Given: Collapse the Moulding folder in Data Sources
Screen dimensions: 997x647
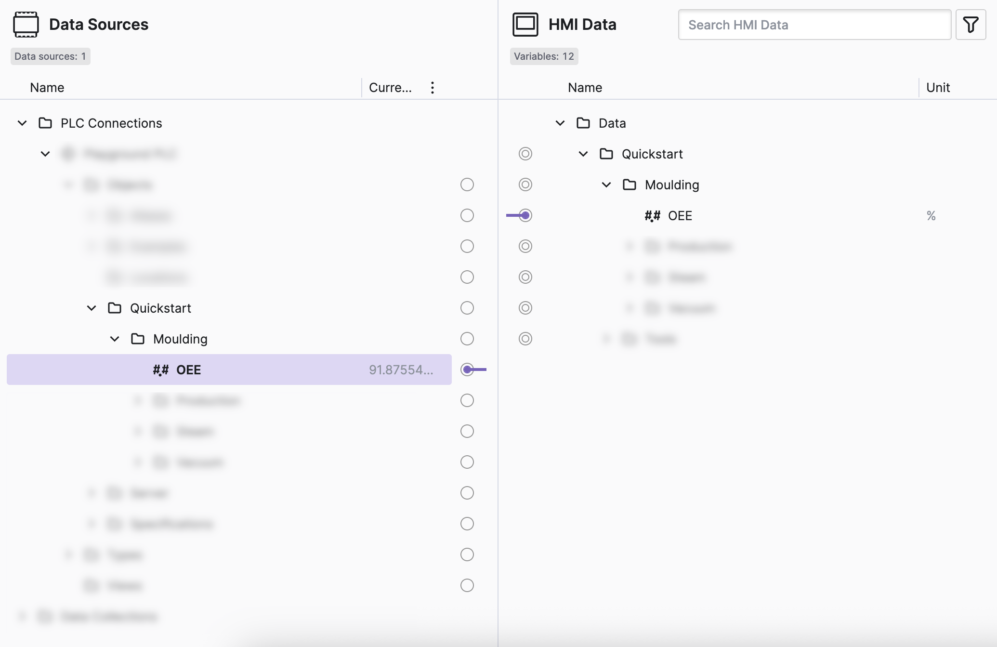Looking at the screenshot, I should point(115,339).
